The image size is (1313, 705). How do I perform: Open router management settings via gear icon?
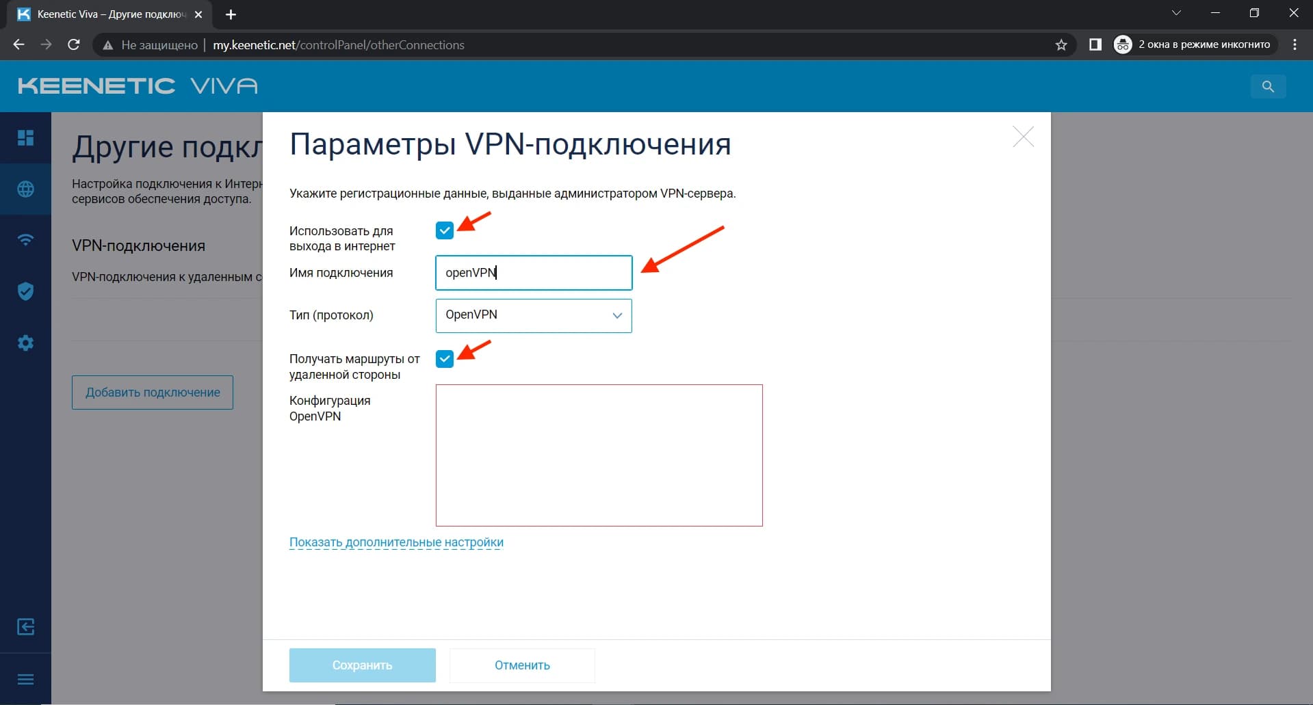click(x=25, y=343)
